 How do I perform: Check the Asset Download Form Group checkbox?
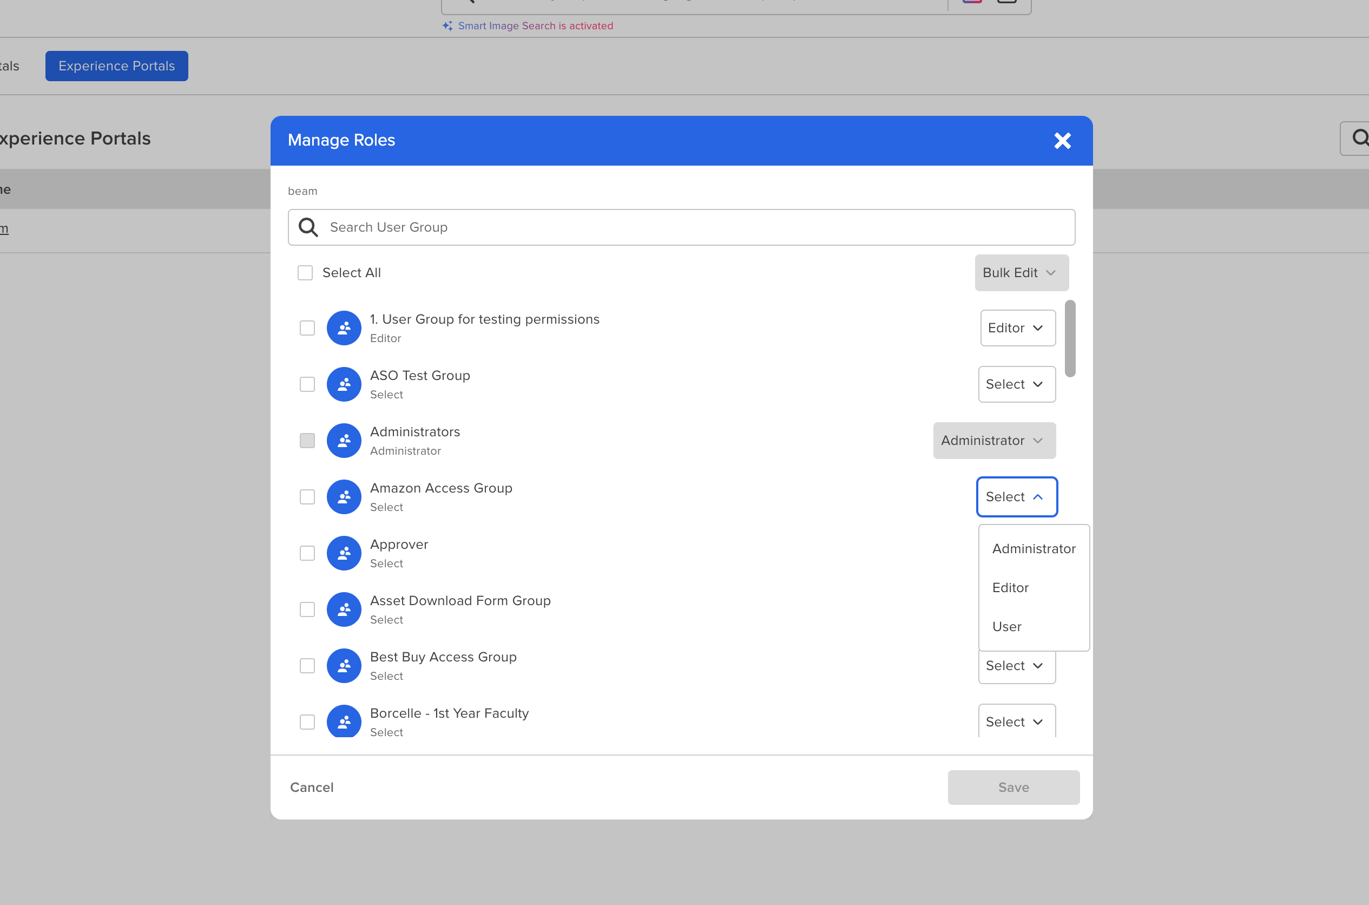coord(307,609)
